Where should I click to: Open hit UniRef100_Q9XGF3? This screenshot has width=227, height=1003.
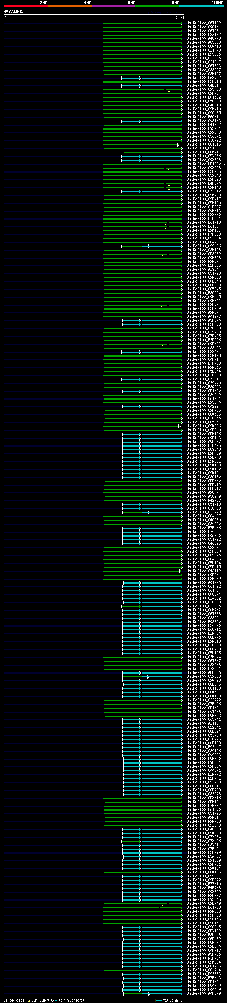point(204,132)
